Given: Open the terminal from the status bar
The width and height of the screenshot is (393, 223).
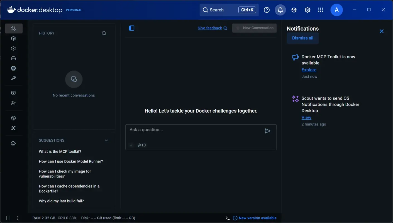Looking at the screenshot, I should pos(227,218).
